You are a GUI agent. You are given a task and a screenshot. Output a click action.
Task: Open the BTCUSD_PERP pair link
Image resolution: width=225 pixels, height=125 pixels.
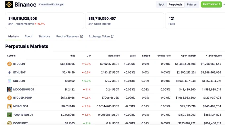[x=22, y=98]
